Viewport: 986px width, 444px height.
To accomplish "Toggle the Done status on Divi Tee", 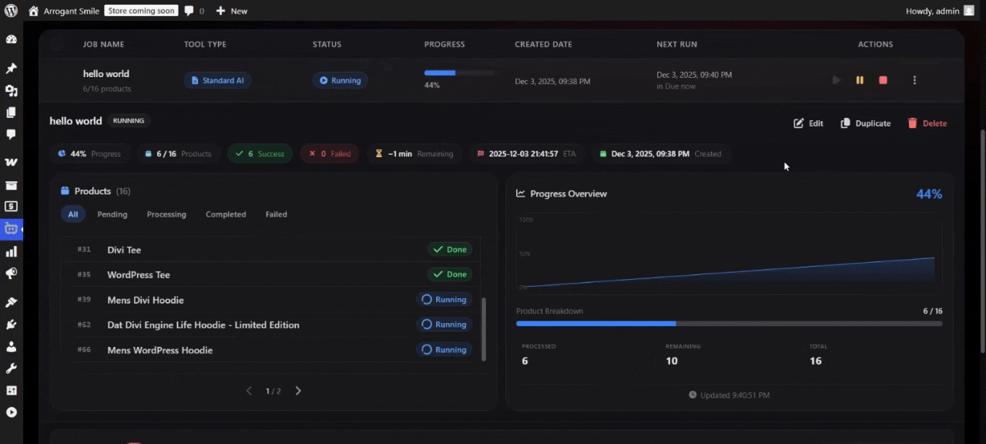I will coord(449,249).
